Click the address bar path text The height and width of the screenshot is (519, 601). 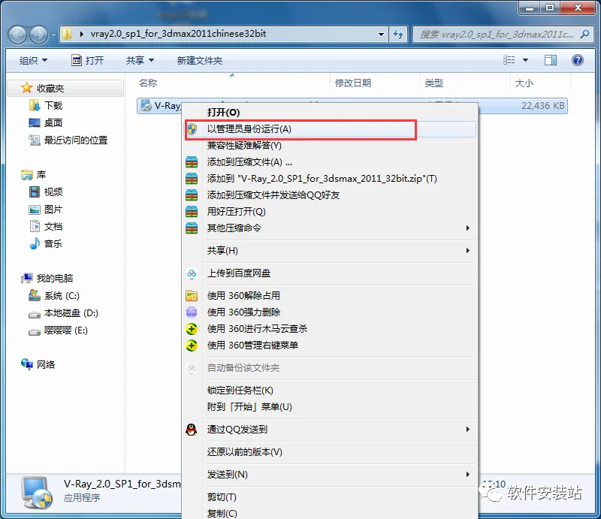[x=178, y=34]
